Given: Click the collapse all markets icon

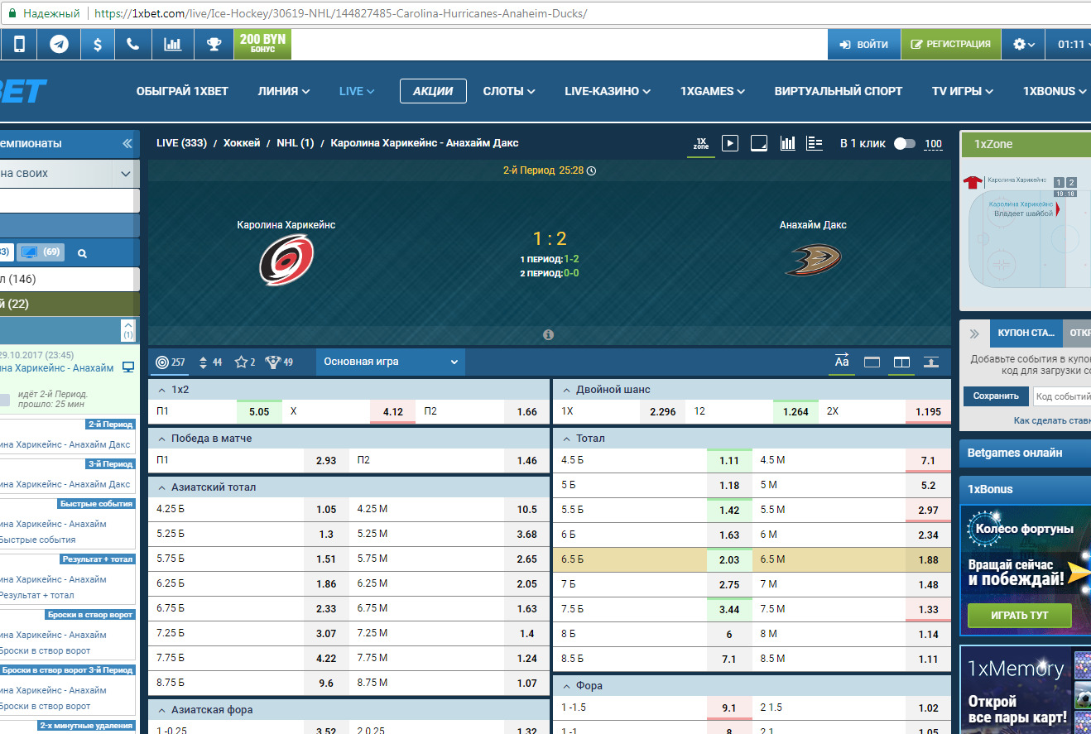Looking at the screenshot, I should pos(931,362).
